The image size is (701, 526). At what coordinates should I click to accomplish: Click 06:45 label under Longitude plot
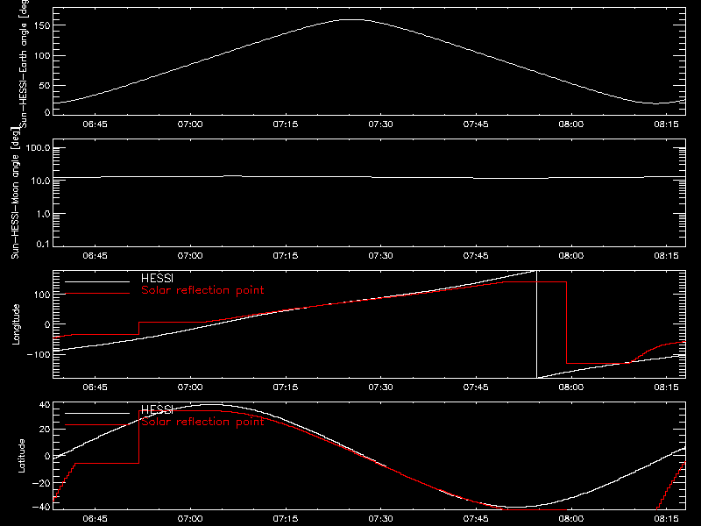(x=95, y=387)
